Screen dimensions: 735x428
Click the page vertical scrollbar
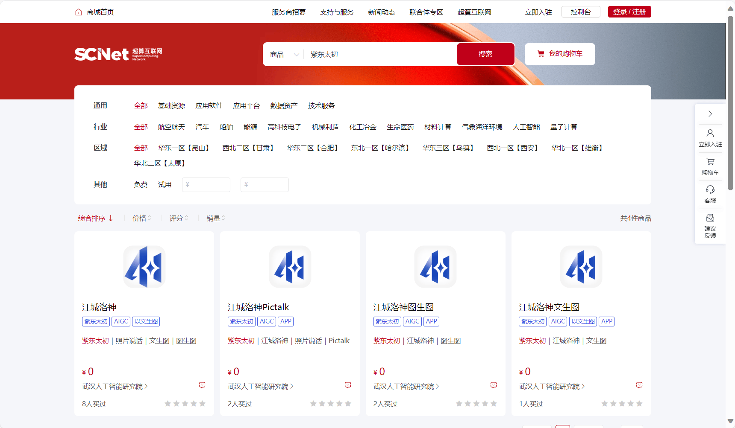point(730,102)
